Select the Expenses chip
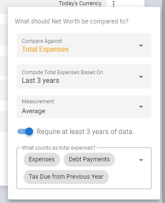This screenshot has width=165, height=203. tap(42, 159)
